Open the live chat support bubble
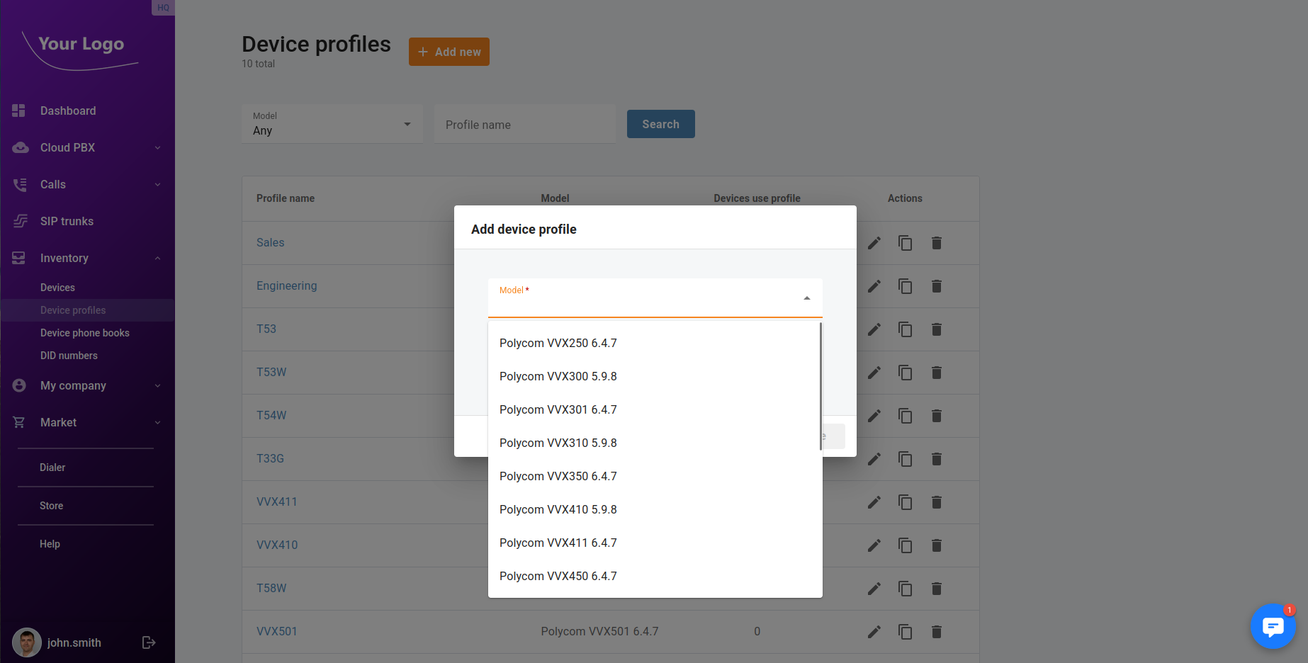Screen dimensions: 1308x663 [1273, 626]
